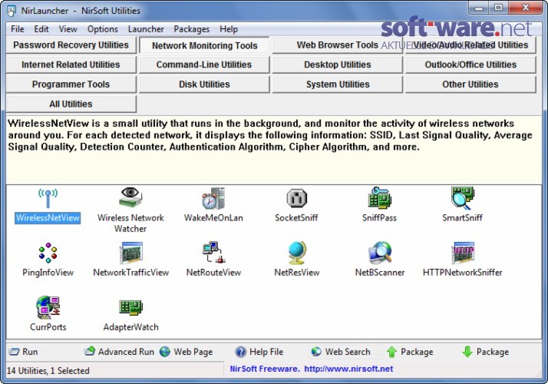Click Run in the bottom toolbar
Viewport: 548px width, 384px height.
click(23, 352)
